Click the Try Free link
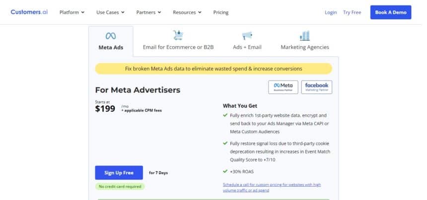 click(x=352, y=12)
